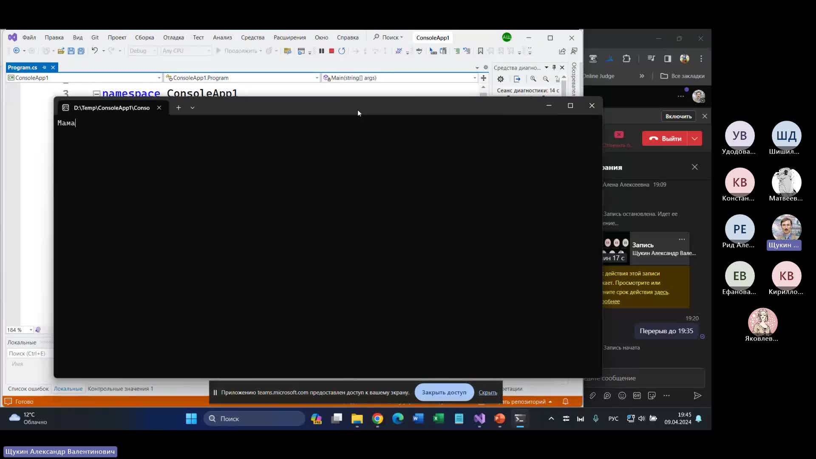The image size is (816, 459).
Task: Open the emoji picker in Teams chat
Action: coord(622,396)
